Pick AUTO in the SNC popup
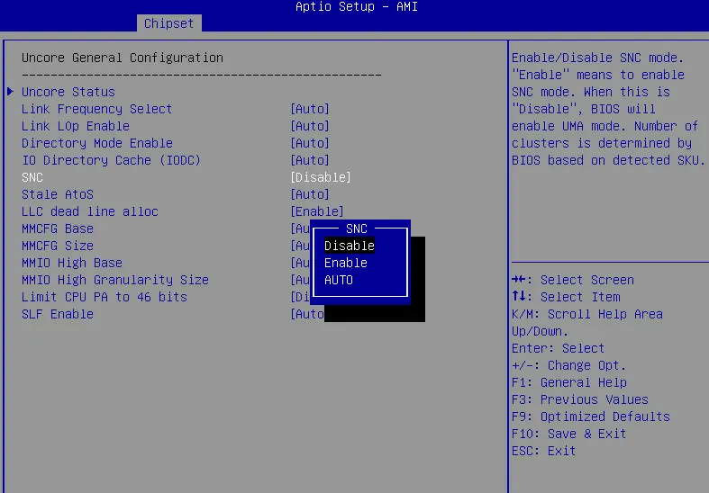The width and height of the screenshot is (709, 493). [x=339, y=280]
